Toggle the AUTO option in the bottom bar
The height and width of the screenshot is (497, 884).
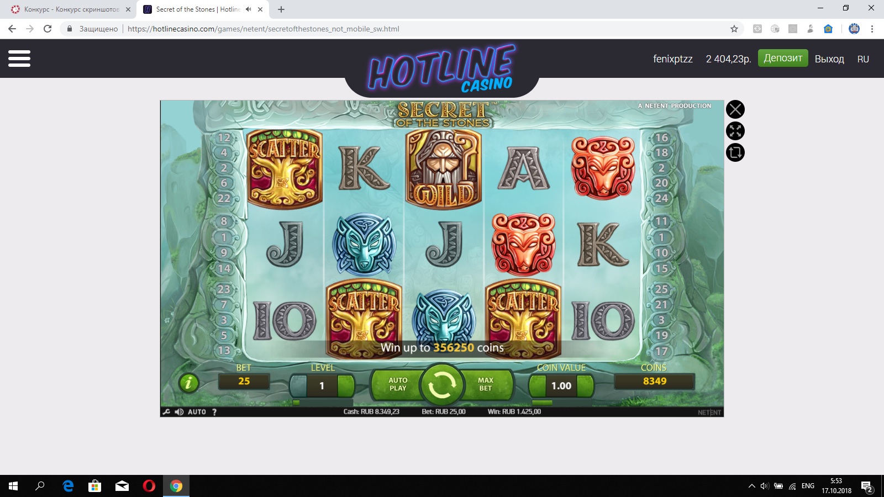(x=197, y=412)
